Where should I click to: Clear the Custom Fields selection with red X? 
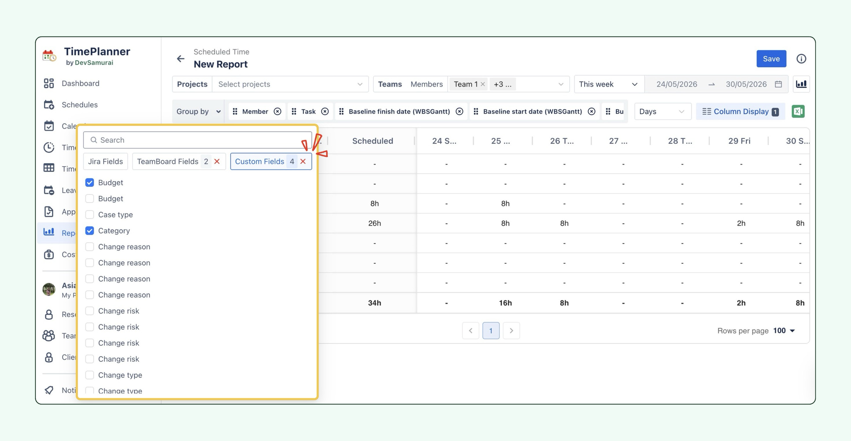coord(303,161)
